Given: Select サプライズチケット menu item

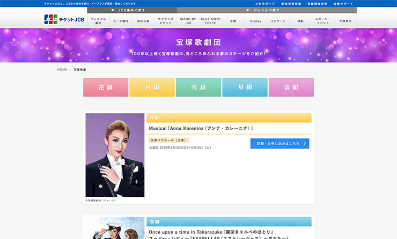Looking at the screenshot, I should [x=166, y=21].
